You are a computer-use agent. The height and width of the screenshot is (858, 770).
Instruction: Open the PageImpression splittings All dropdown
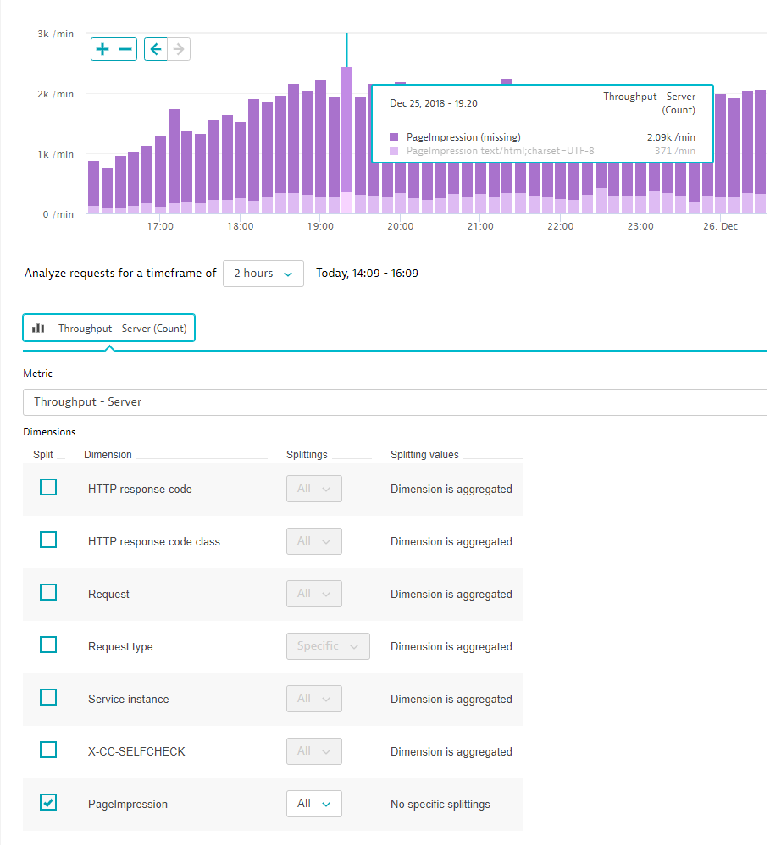[313, 804]
